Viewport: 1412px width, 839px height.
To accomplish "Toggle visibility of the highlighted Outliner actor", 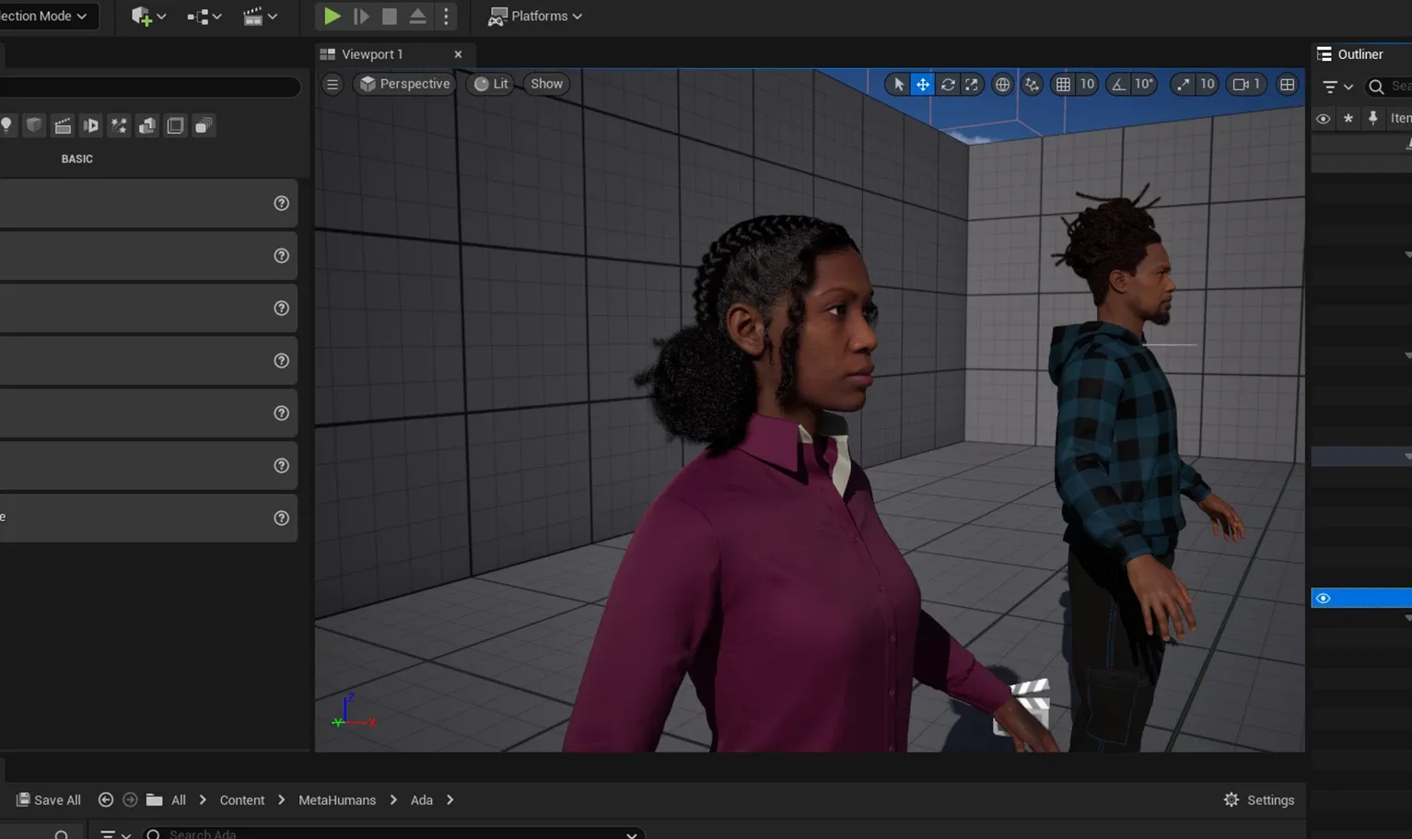I will pyautogui.click(x=1323, y=597).
